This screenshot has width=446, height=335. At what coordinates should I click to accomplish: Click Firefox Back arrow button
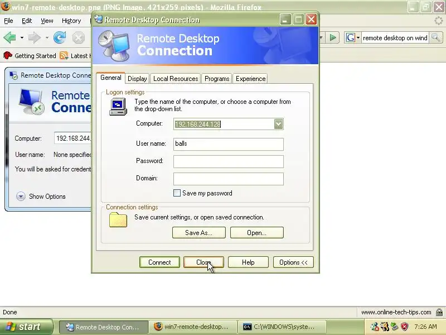pyautogui.click(x=10, y=37)
